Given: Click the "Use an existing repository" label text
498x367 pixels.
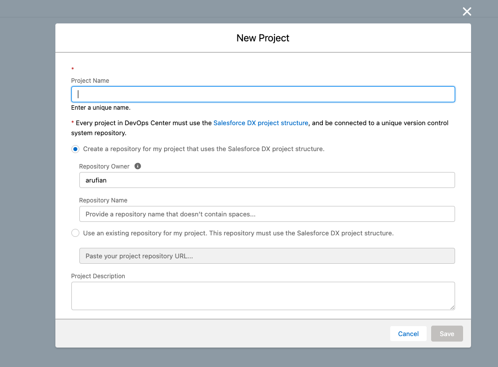Looking at the screenshot, I should (238, 233).
